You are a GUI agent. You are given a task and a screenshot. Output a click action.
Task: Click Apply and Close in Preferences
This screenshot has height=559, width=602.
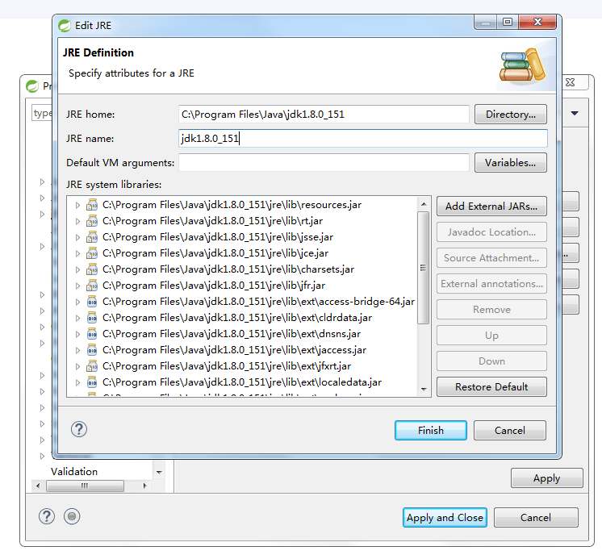pyautogui.click(x=445, y=518)
